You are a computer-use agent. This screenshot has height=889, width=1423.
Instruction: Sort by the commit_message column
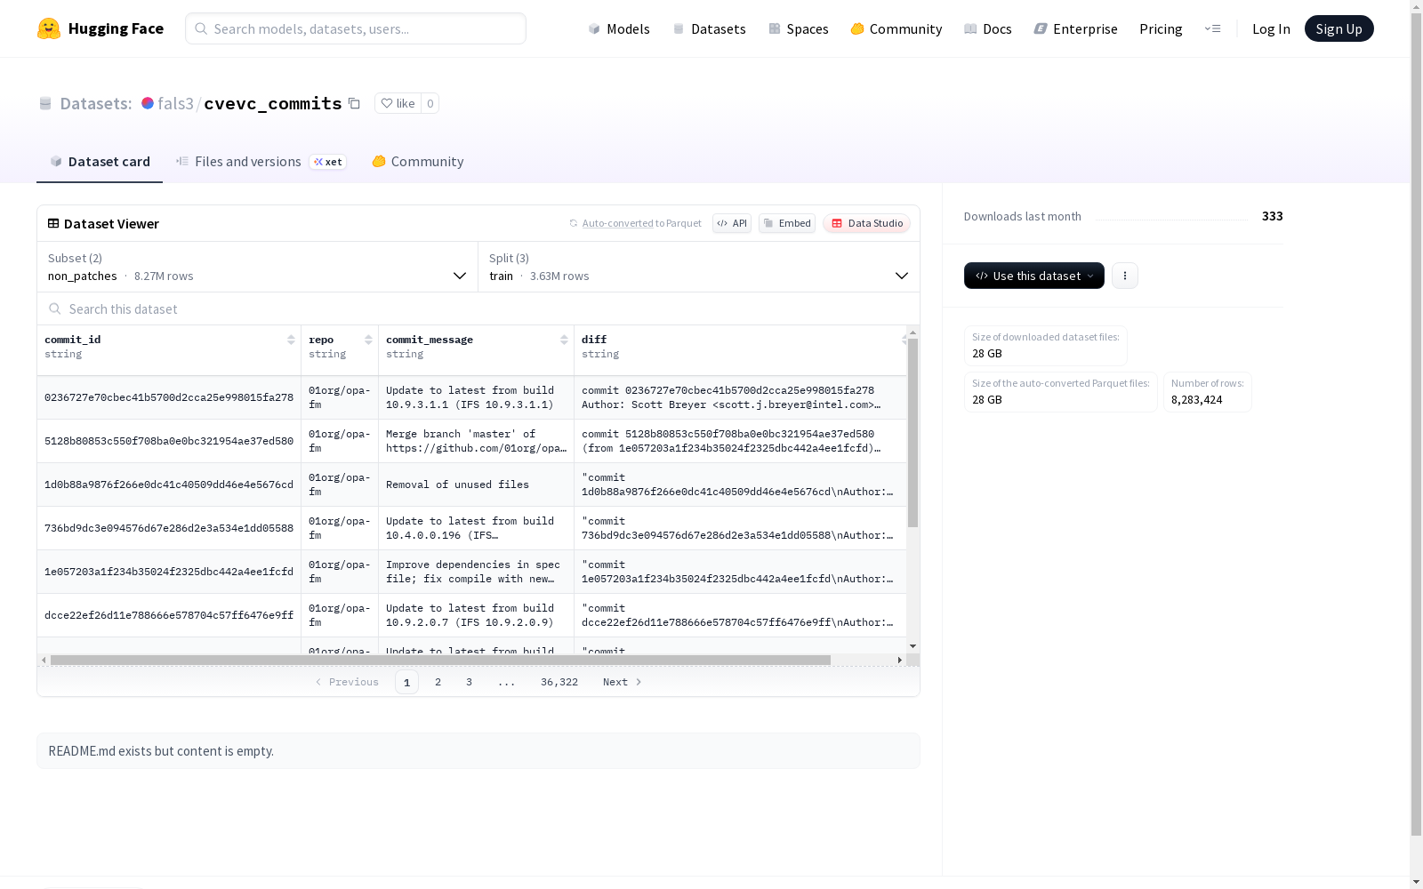pos(564,340)
